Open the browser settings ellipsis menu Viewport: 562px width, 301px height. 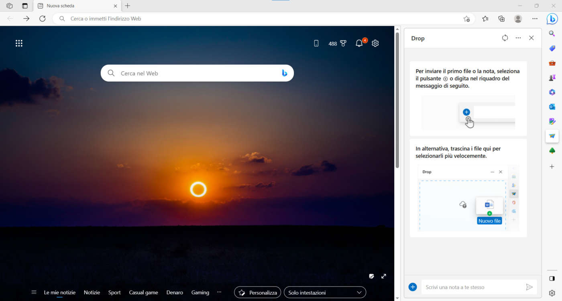click(535, 18)
